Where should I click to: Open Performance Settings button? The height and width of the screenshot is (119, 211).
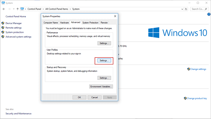click(x=104, y=43)
